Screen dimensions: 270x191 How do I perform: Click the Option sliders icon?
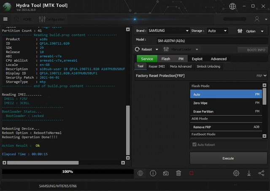(x=240, y=31)
